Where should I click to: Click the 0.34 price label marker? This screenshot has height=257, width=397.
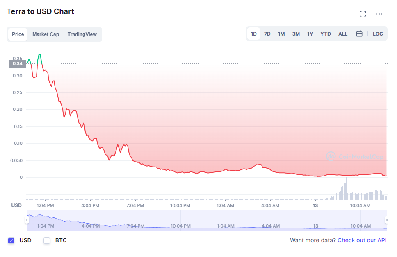click(x=18, y=63)
